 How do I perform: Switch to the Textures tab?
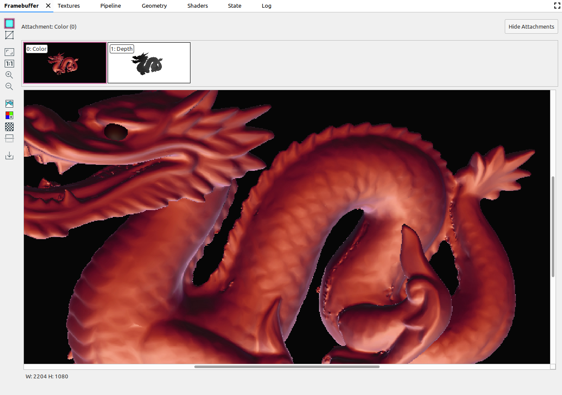tap(69, 6)
